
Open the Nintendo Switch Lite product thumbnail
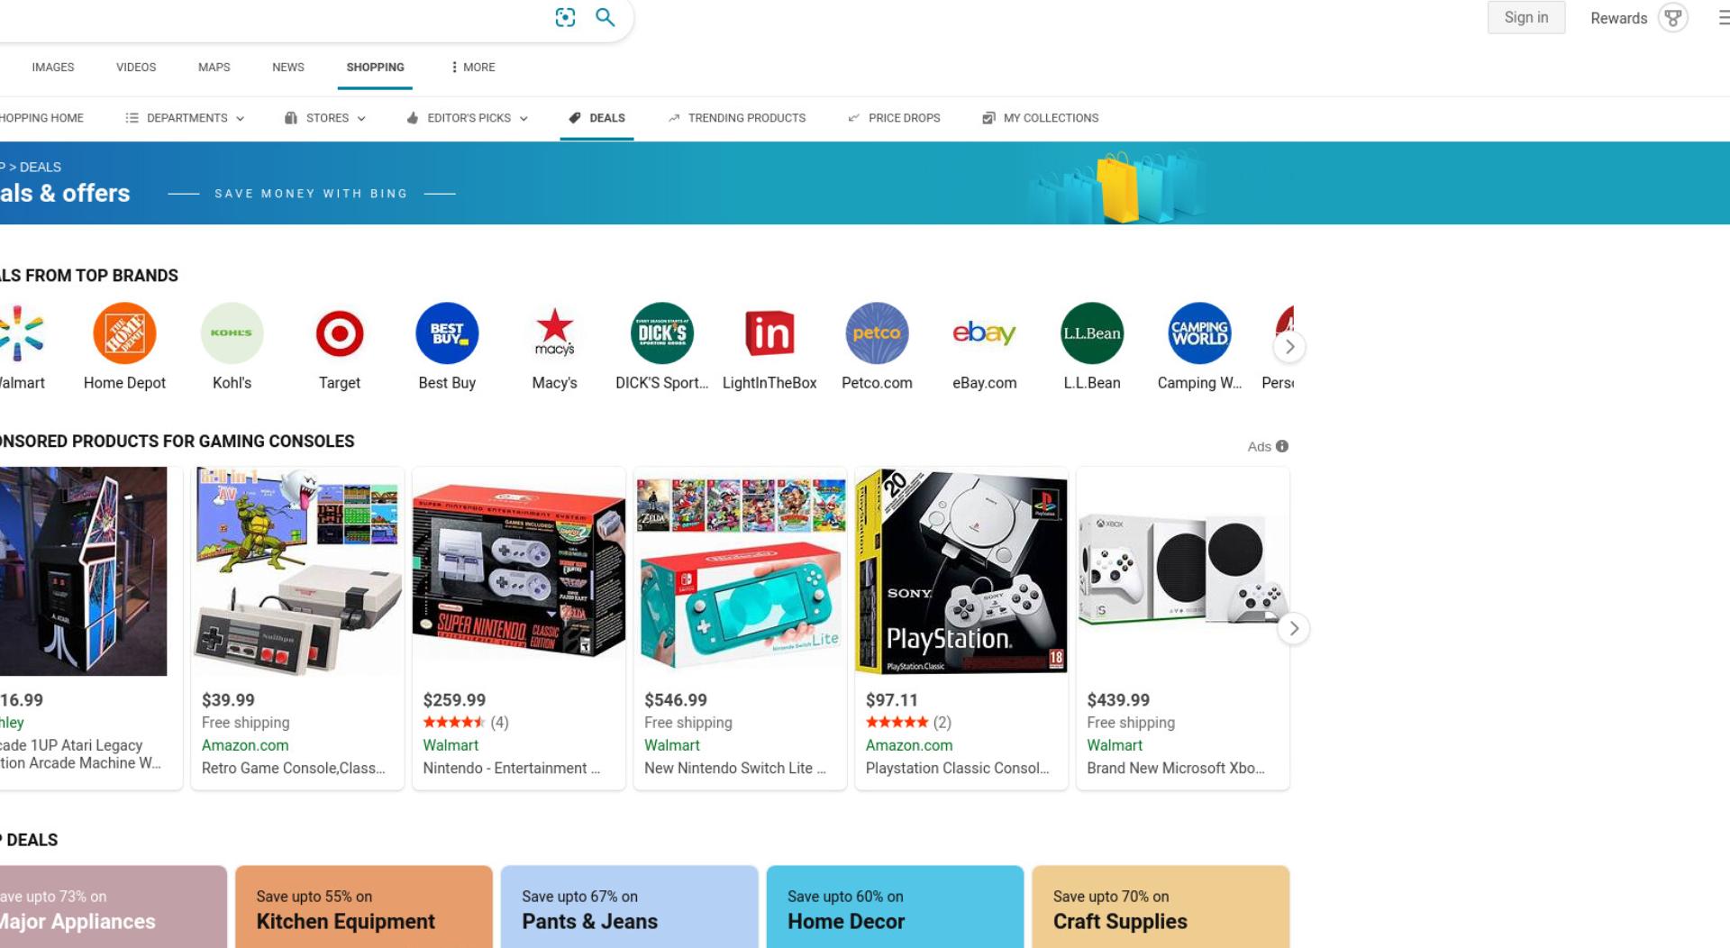tap(740, 571)
